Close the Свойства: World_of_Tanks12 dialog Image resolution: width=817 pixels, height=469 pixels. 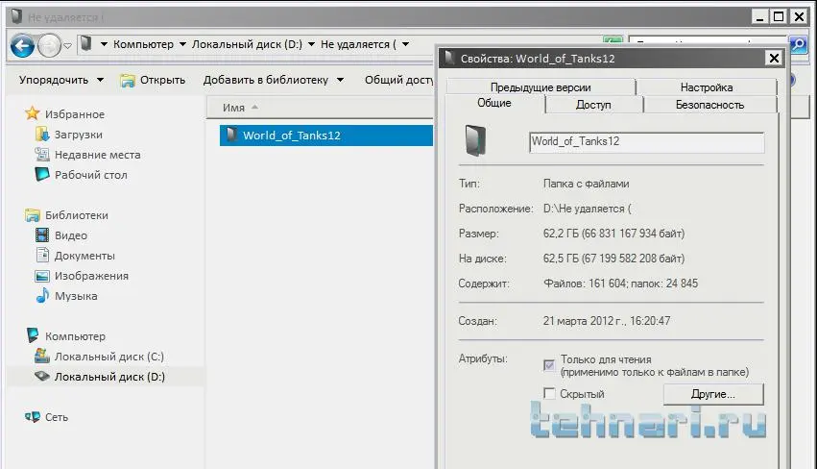(x=774, y=58)
